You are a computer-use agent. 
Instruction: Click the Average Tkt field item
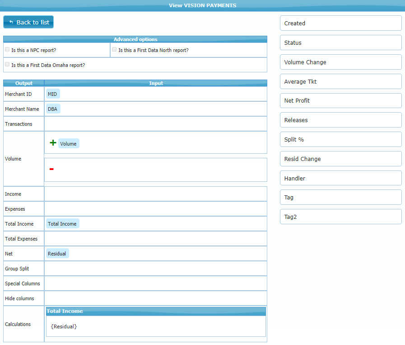340,81
